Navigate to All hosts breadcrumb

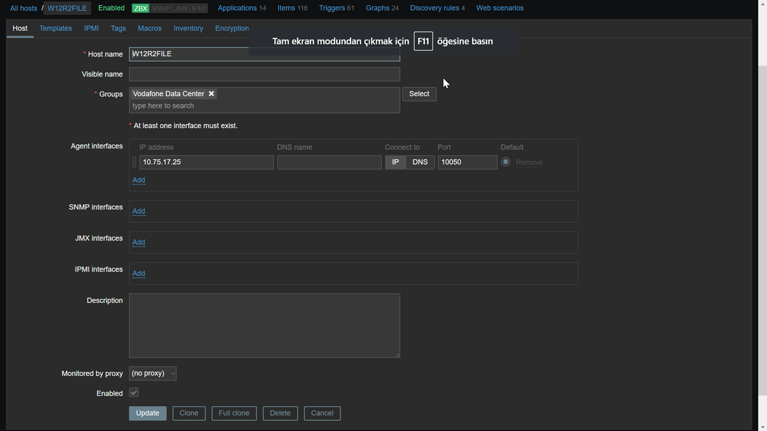(23, 8)
